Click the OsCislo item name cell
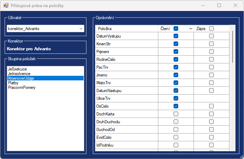 tap(127, 106)
